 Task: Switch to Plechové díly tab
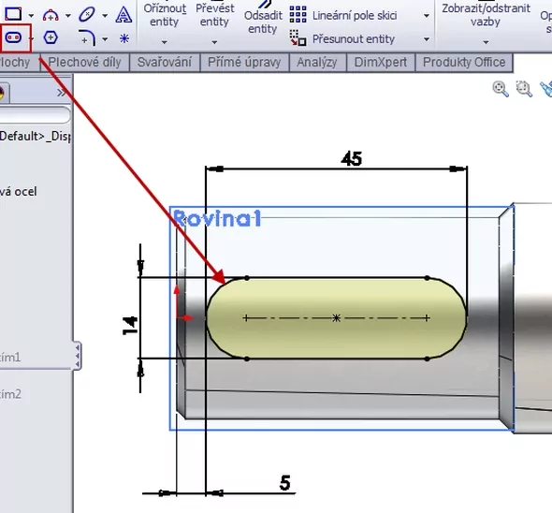(85, 63)
